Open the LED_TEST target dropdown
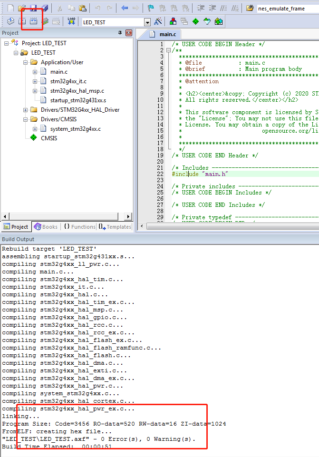The height and width of the screenshot is (457, 319). [x=147, y=22]
